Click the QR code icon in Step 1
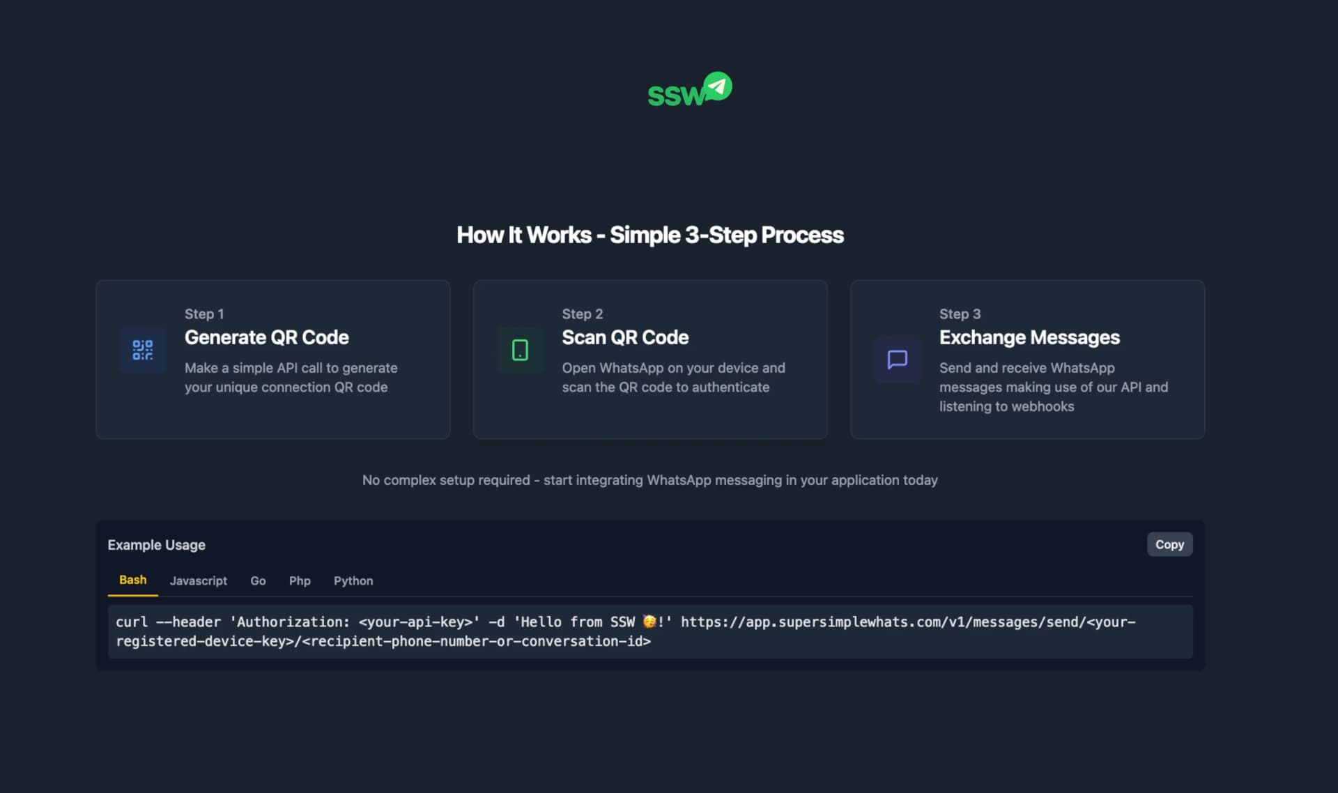Screen dimensions: 1338x793 (143, 350)
